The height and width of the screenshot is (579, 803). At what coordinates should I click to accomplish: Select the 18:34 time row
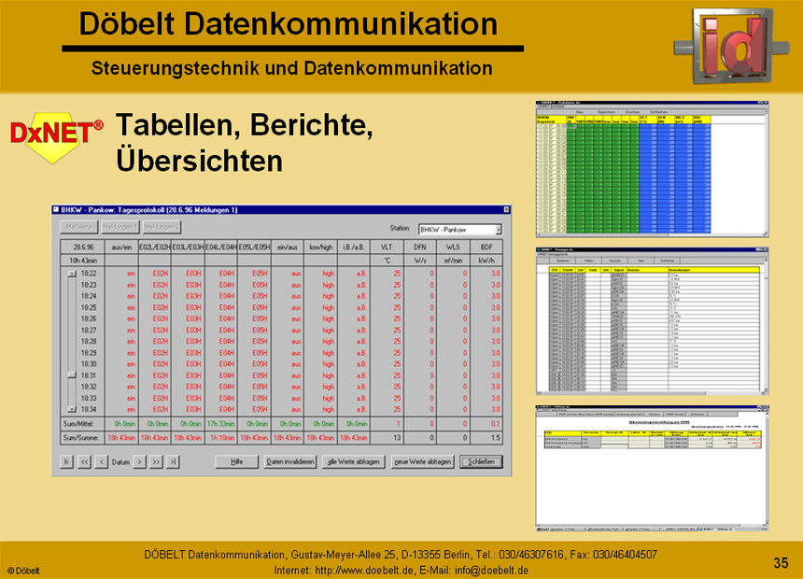coord(289,409)
